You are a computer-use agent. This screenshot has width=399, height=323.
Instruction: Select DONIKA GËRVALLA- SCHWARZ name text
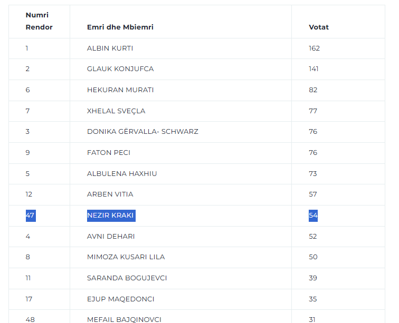[x=142, y=132]
